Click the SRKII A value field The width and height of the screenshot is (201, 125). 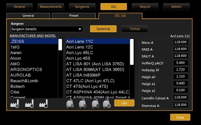tap(181, 49)
